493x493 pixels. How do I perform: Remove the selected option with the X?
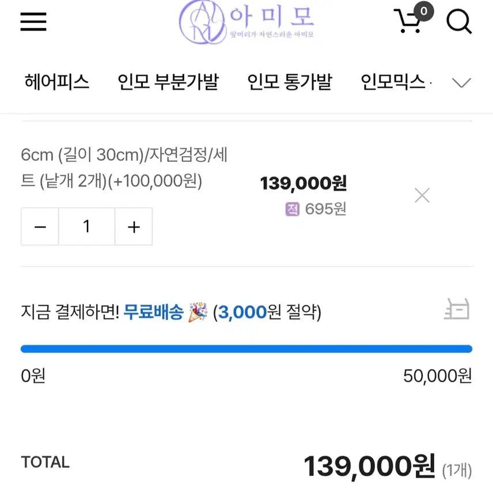pyautogui.click(x=422, y=196)
